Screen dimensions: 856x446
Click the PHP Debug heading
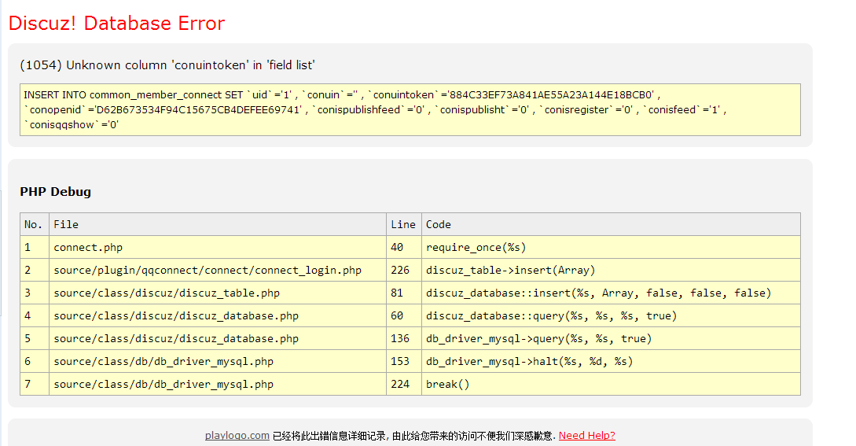tap(55, 191)
